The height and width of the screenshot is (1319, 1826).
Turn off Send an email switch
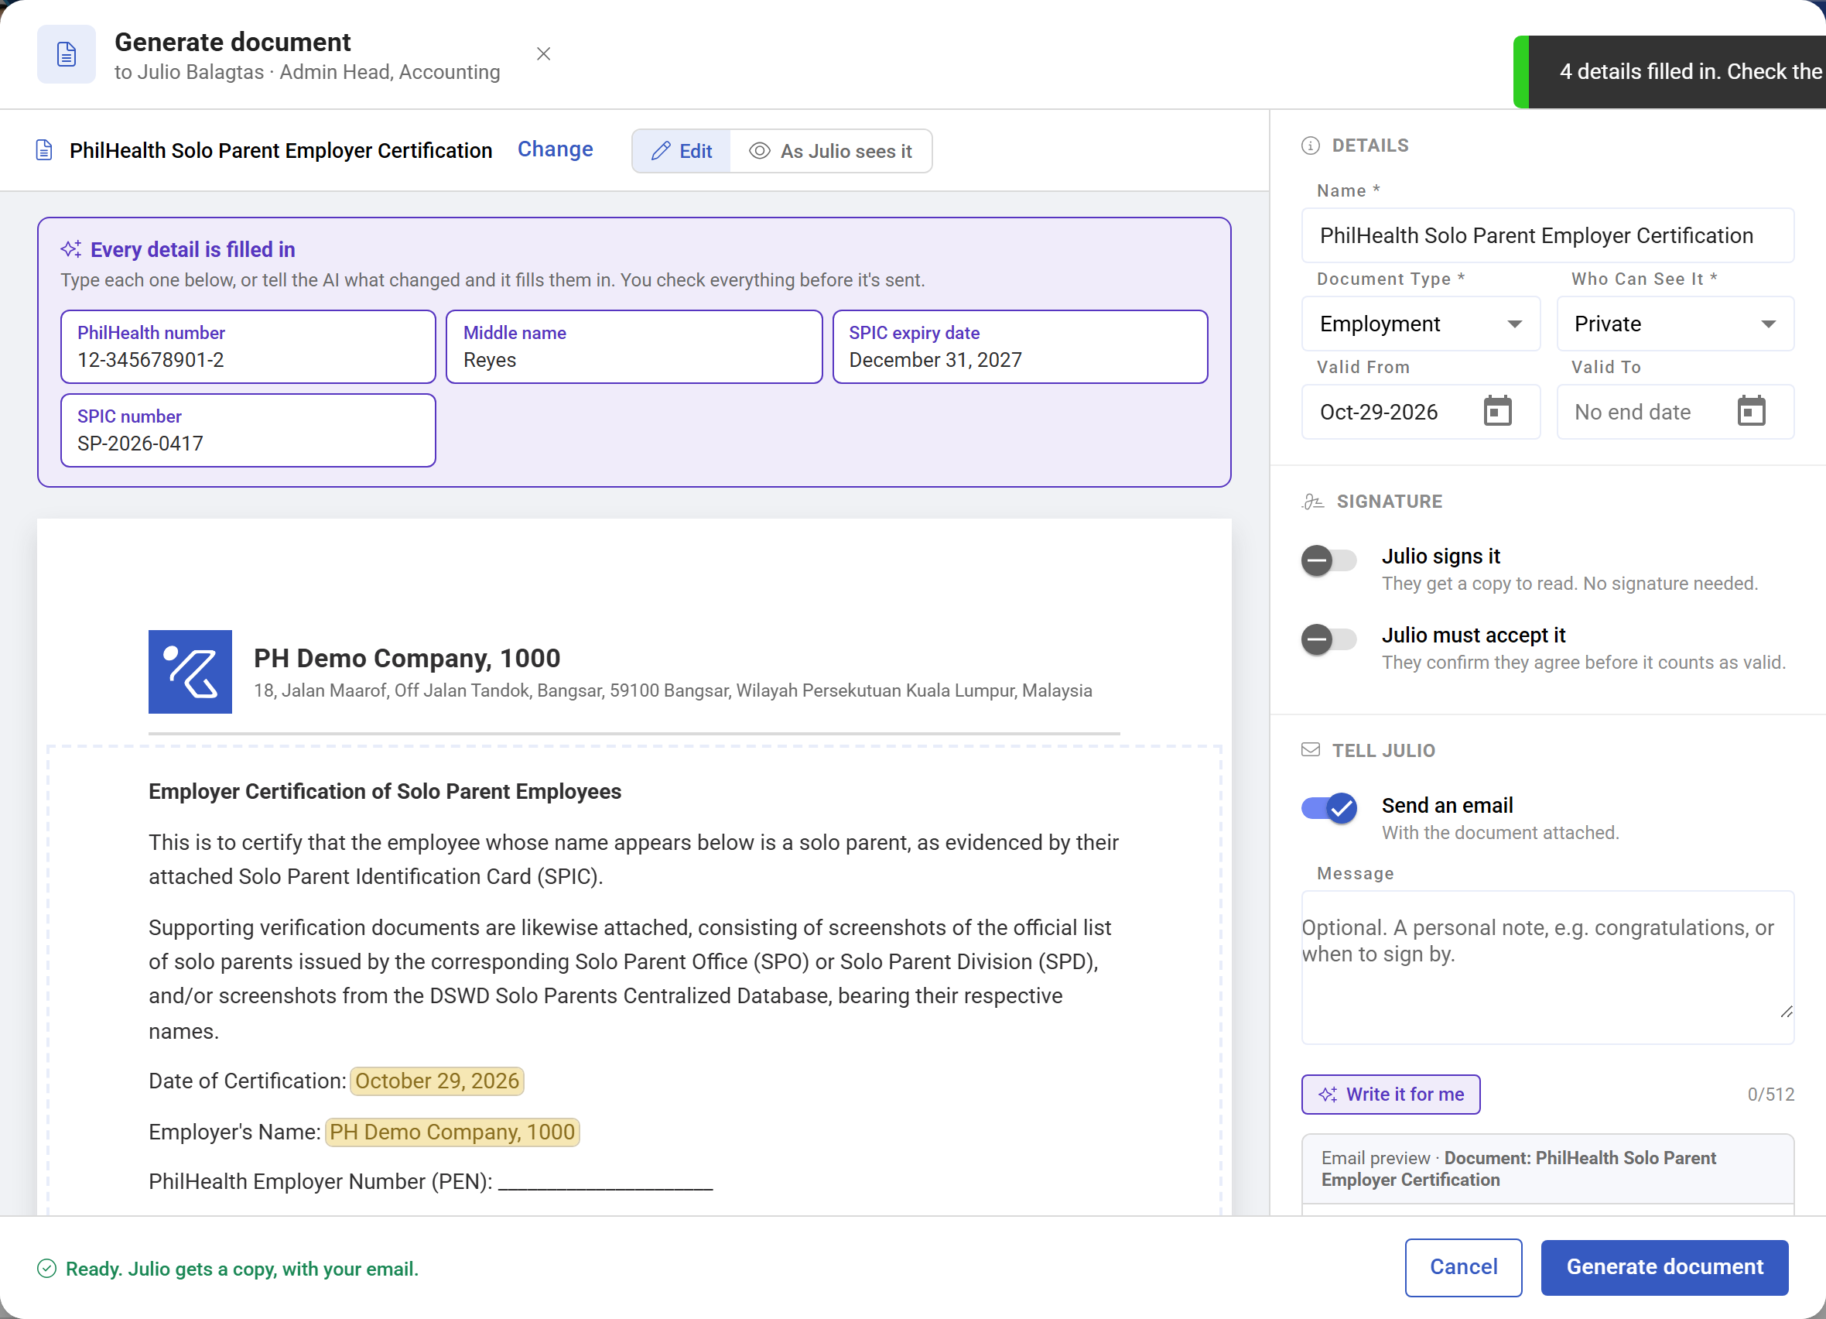(x=1329, y=807)
